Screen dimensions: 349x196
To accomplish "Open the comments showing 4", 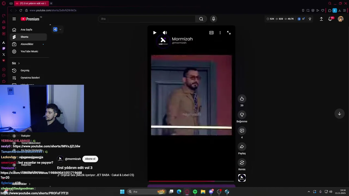I will tap(242, 131).
